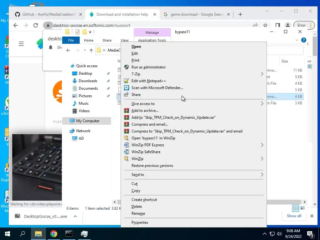Click WinRAR icon beside Add to archive
This screenshot has width=320, height=240.
click(x=126, y=111)
